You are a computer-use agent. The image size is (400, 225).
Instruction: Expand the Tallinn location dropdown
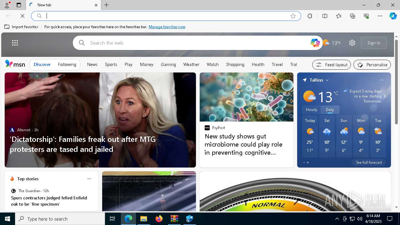327,80
